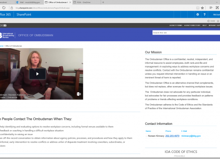Click the Agency Forms menu link
220x159 pixels.
pyautogui.click(x=176, y=26)
